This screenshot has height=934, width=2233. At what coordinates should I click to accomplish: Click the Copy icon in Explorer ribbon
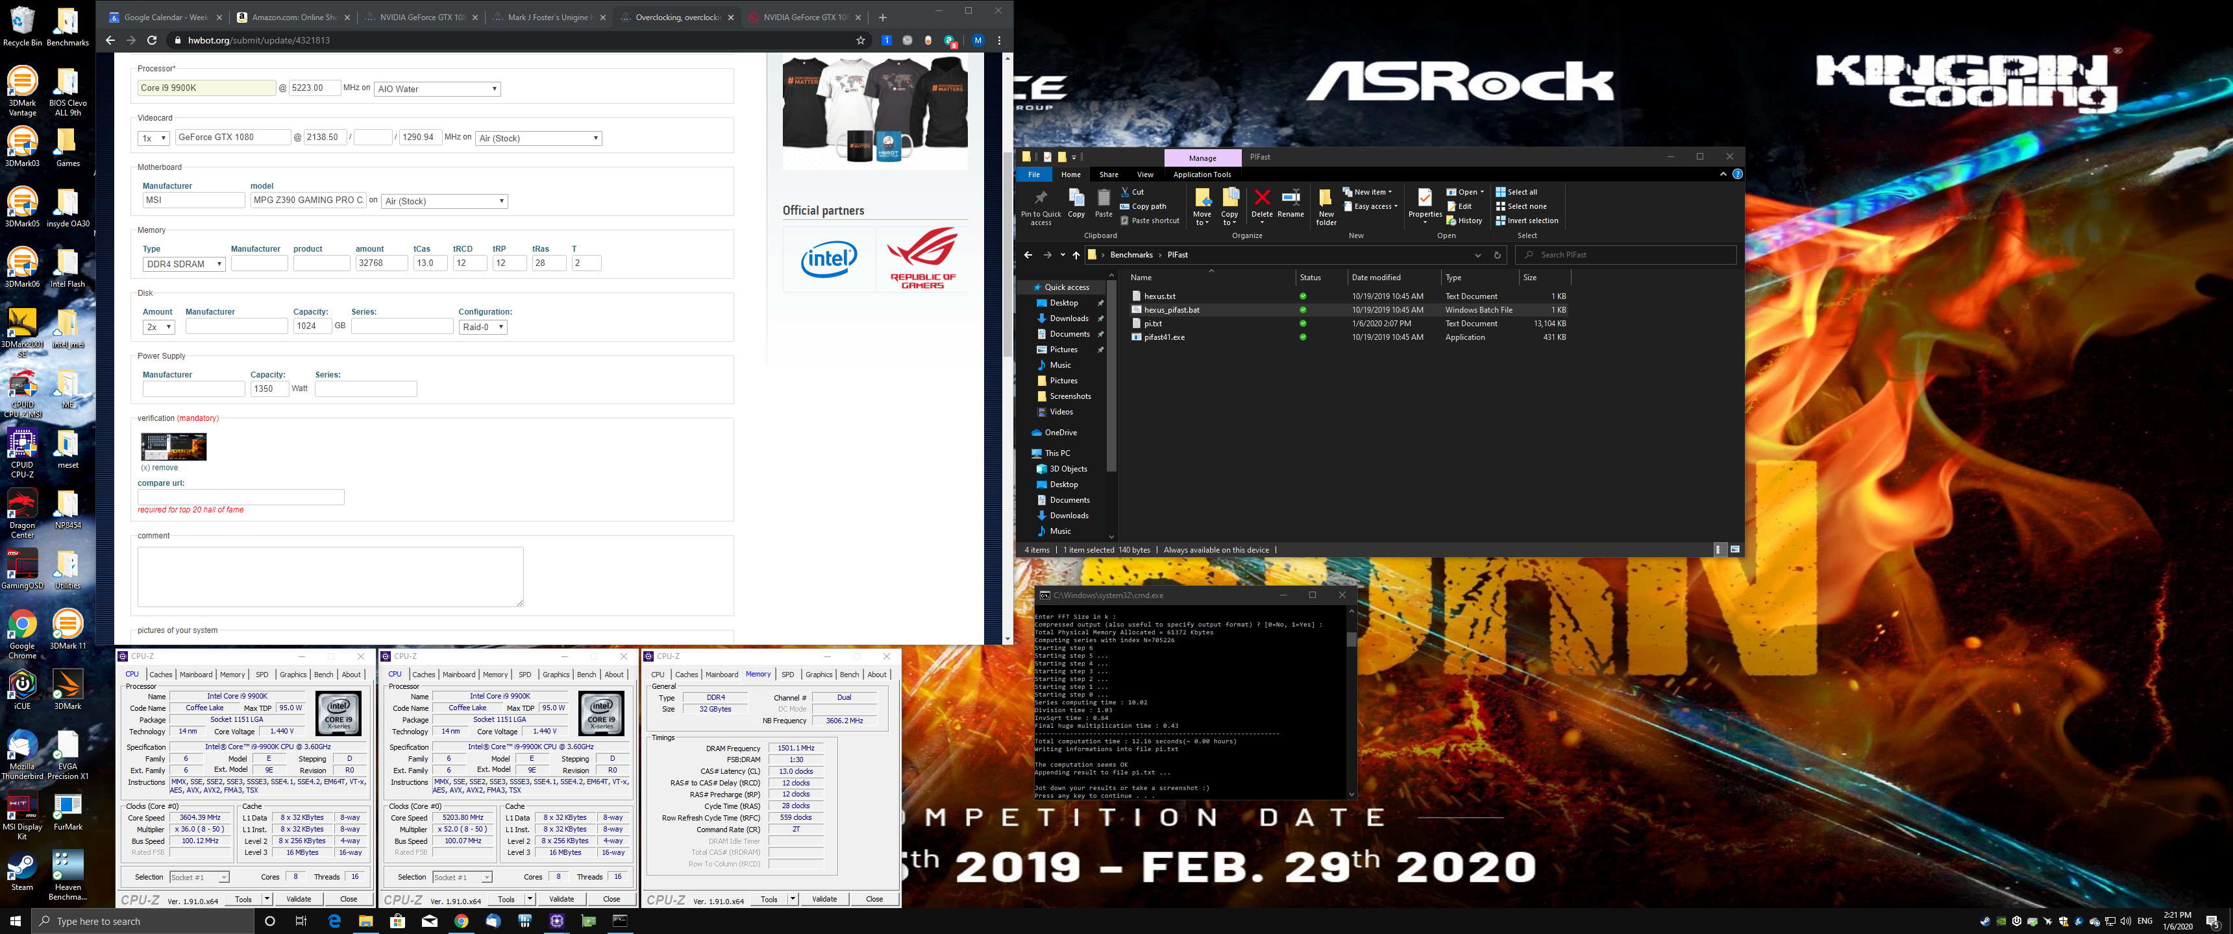click(x=1076, y=203)
